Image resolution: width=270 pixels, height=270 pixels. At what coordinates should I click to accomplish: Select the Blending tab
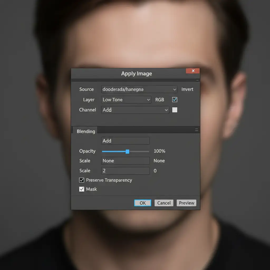(x=86, y=131)
